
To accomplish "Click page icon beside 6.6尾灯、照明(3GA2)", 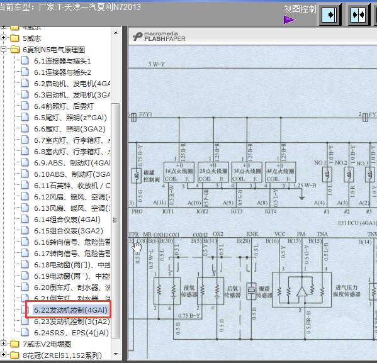I will pos(25,128).
